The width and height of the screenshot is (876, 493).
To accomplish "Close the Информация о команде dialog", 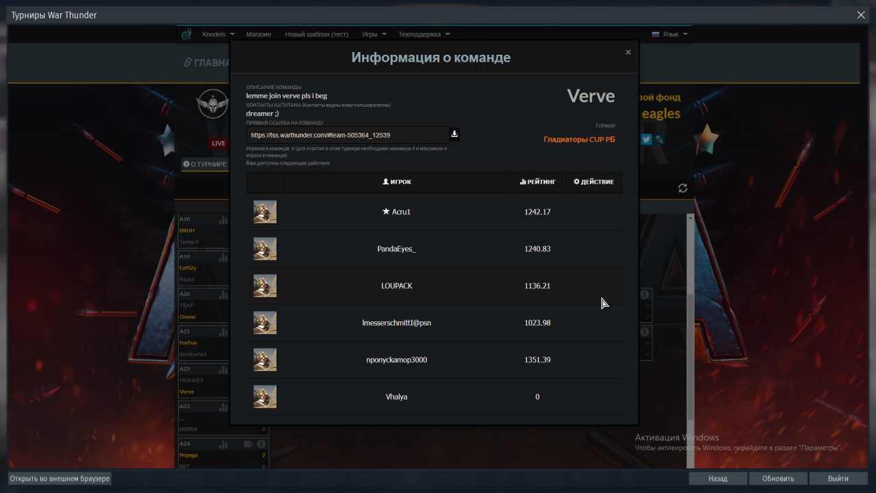I will (628, 52).
